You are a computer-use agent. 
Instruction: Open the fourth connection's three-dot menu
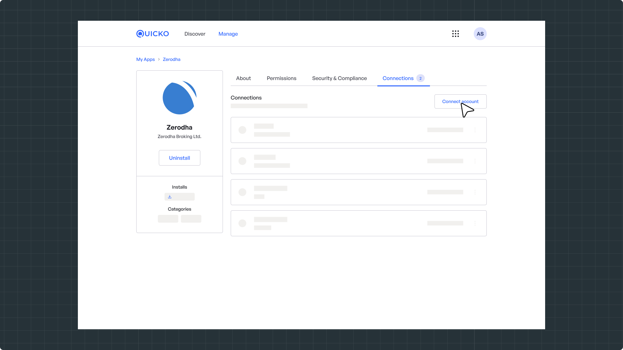point(475,223)
